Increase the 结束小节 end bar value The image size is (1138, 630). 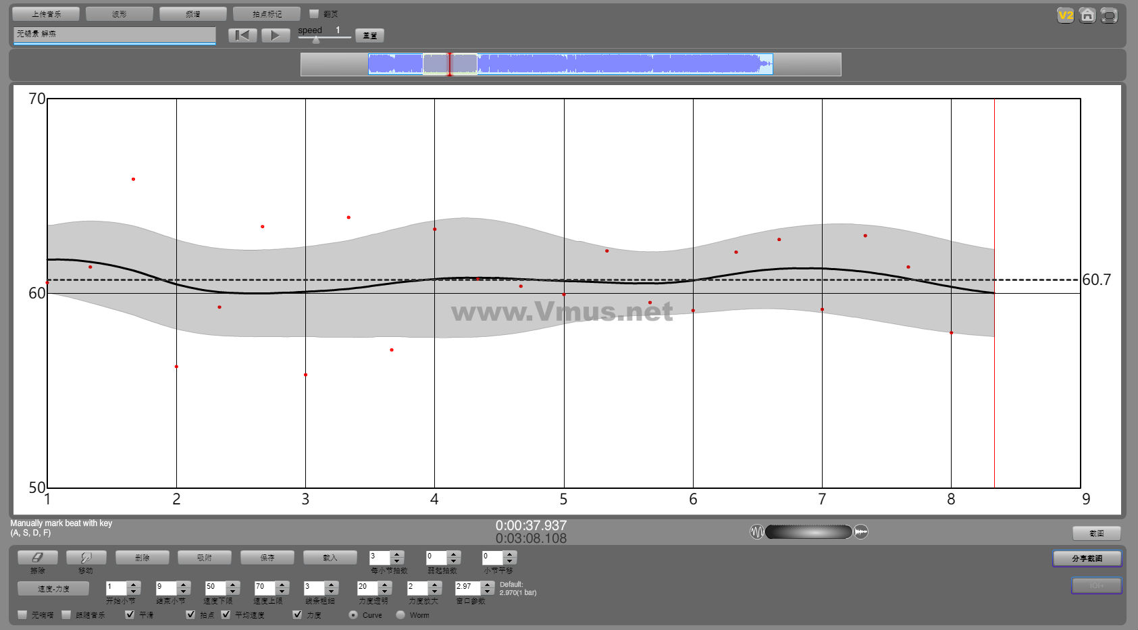[184, 584]
